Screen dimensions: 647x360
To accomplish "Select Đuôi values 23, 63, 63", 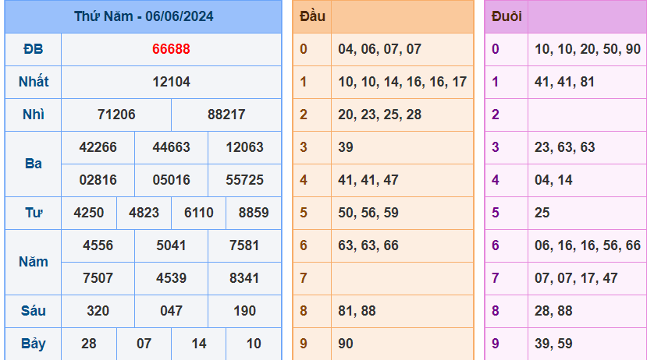I will pos(565,147).
